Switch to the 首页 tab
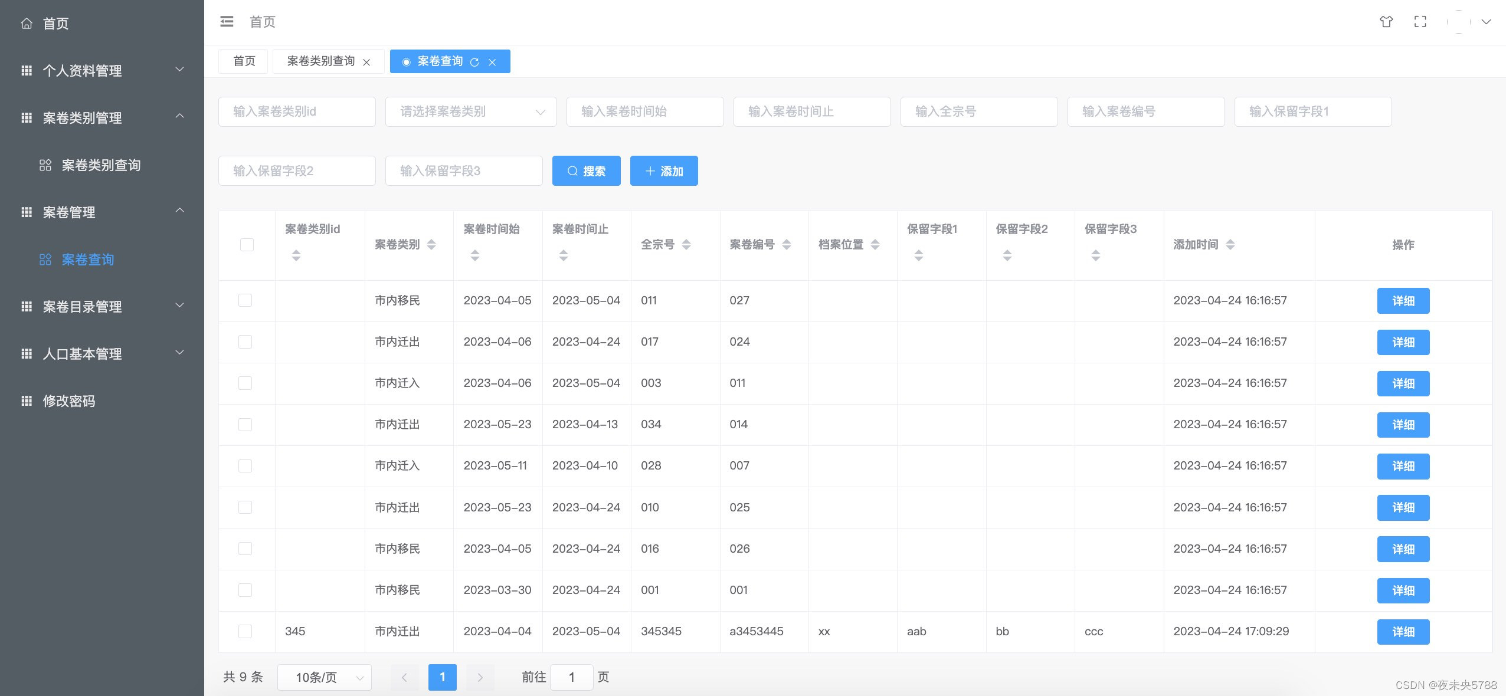Viewport: 1506px width, 696px height. [x=244, y=61]
